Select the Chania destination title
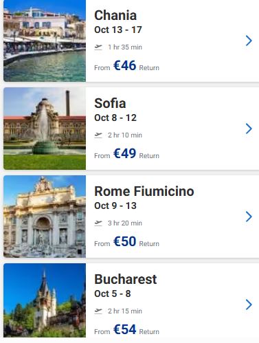Image resolution: width=259 pixels, height=343 pixels. point(115,16)
